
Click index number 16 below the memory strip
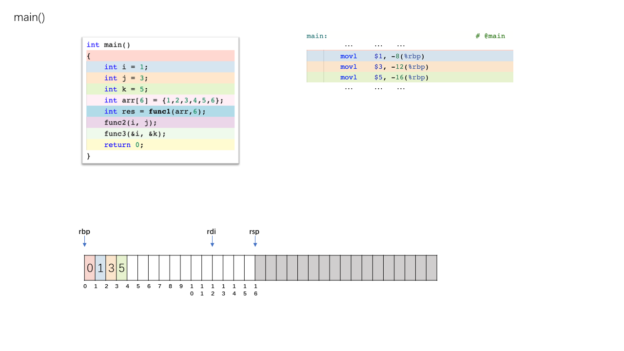[255, 290]
